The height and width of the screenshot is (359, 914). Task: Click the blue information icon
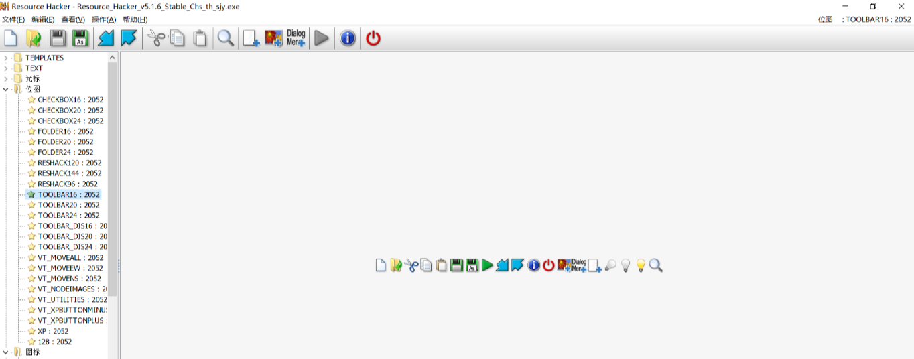coord(347,38)
